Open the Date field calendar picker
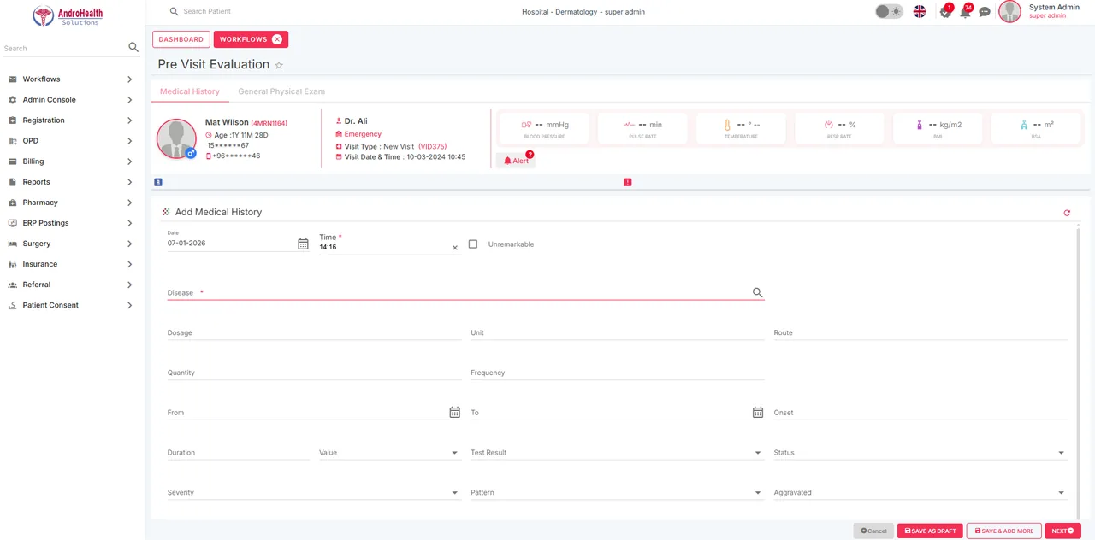The image size is (1095, 540). click(303, 244)
